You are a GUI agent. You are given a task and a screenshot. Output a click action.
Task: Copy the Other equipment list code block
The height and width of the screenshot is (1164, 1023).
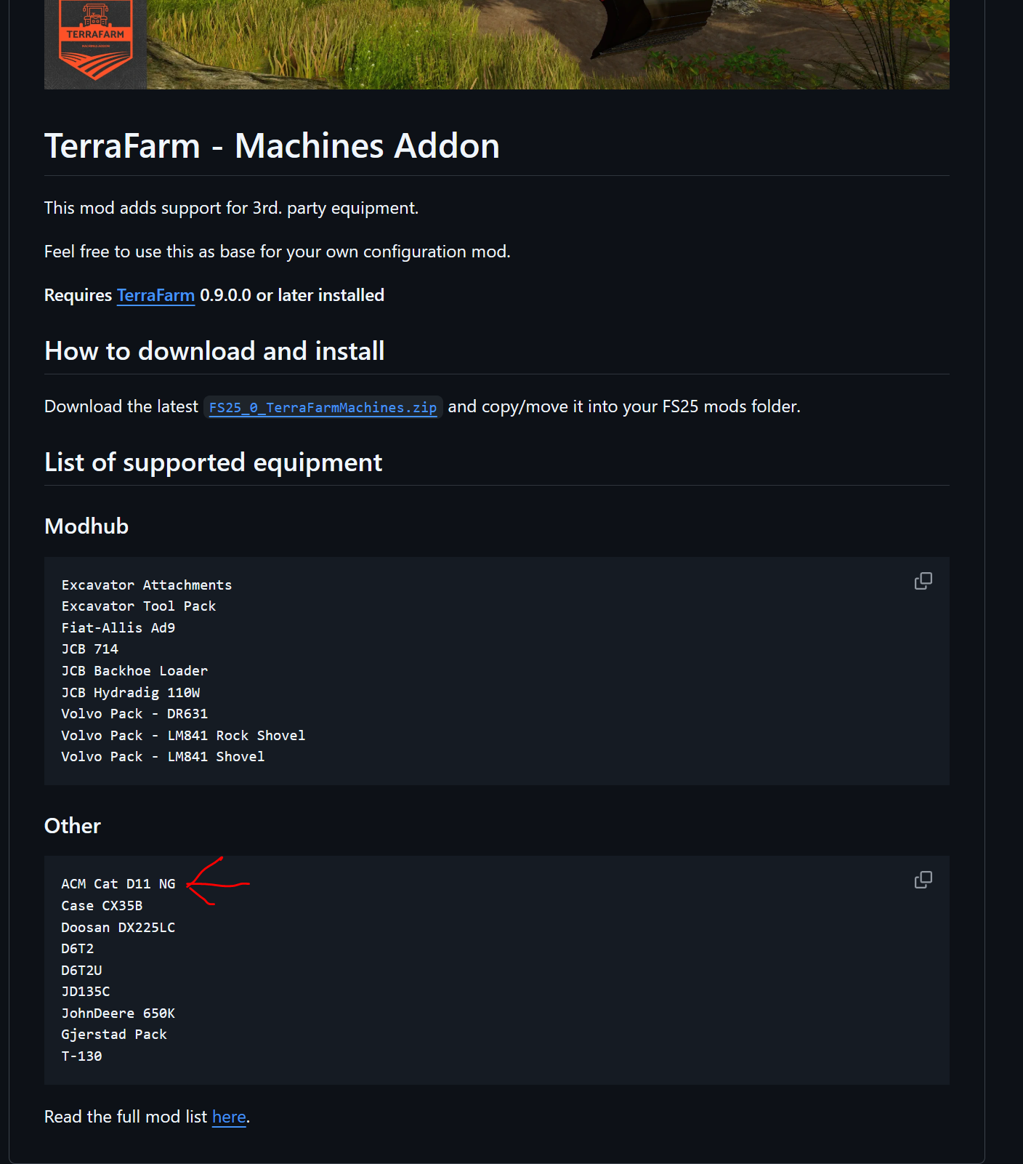[923, 880]
